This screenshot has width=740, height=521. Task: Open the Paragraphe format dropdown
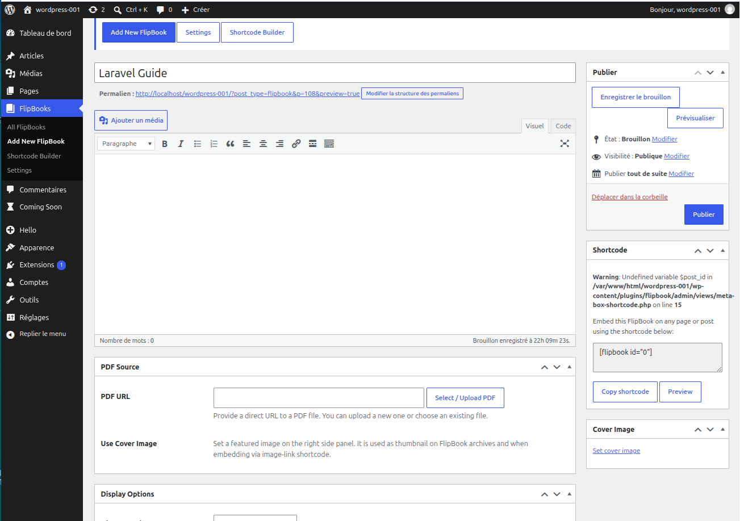126,144
